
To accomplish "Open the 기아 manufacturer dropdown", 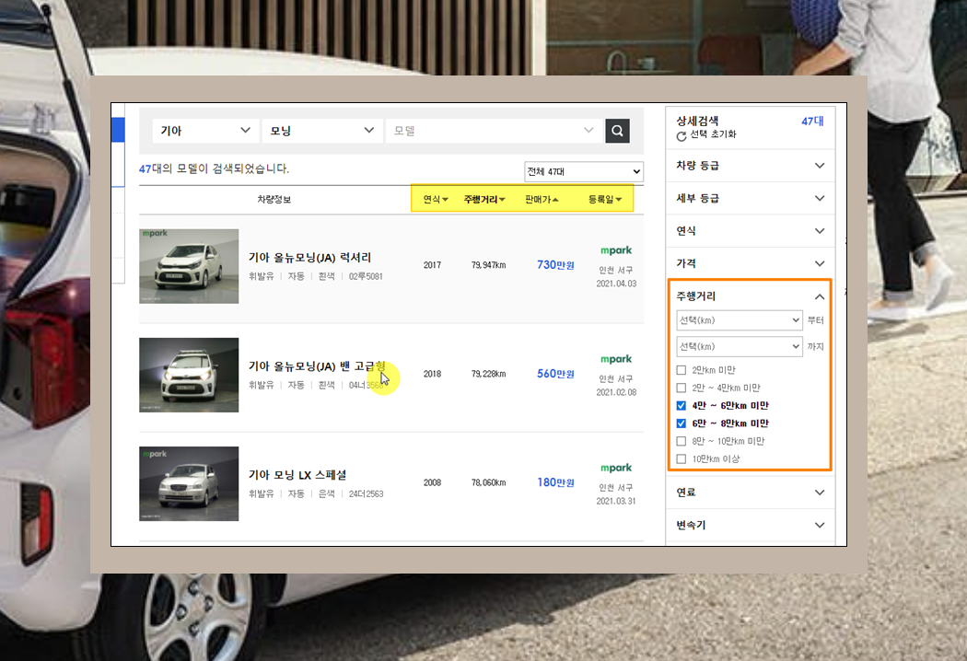I will 205,131.
